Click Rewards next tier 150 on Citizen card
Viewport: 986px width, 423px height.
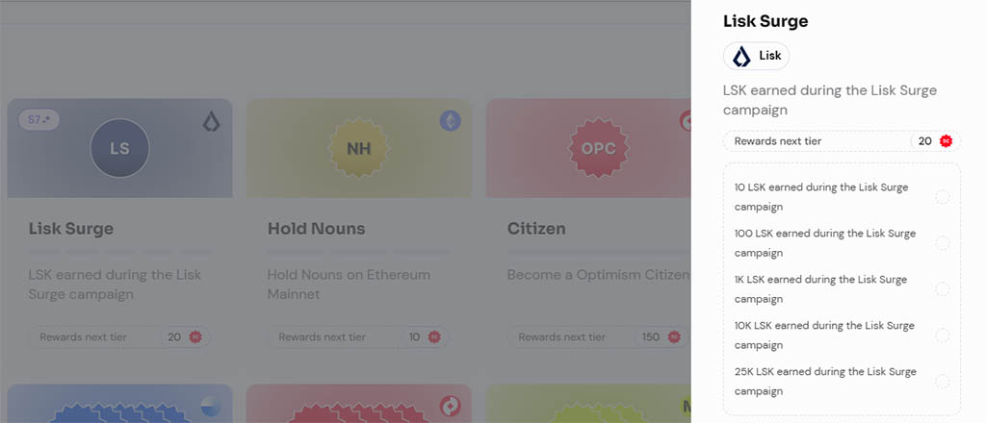[x=597, y=337]
